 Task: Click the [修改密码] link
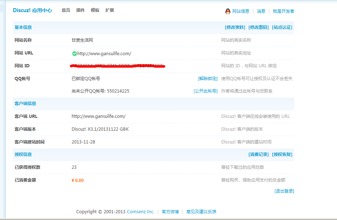pyautogui.click(x=259, y=27)
